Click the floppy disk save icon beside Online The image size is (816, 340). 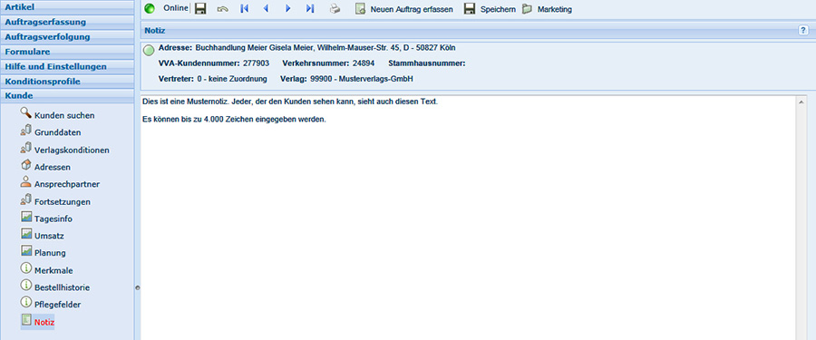coord(200,9)
